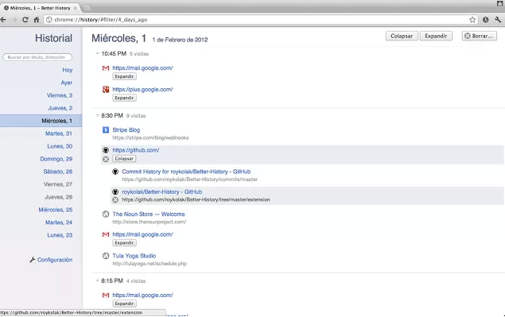Open roykolak/Better-History - GitHub link

[x=162, y=192]
